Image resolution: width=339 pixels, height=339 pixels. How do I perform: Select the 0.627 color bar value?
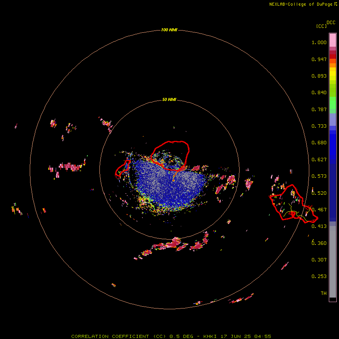[319, 160]
